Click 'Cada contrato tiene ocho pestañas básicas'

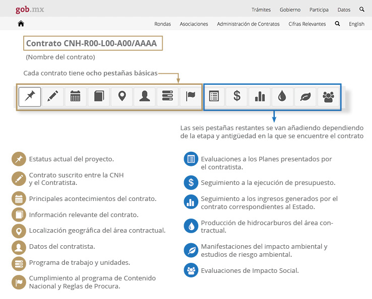[x=91, y=73]
